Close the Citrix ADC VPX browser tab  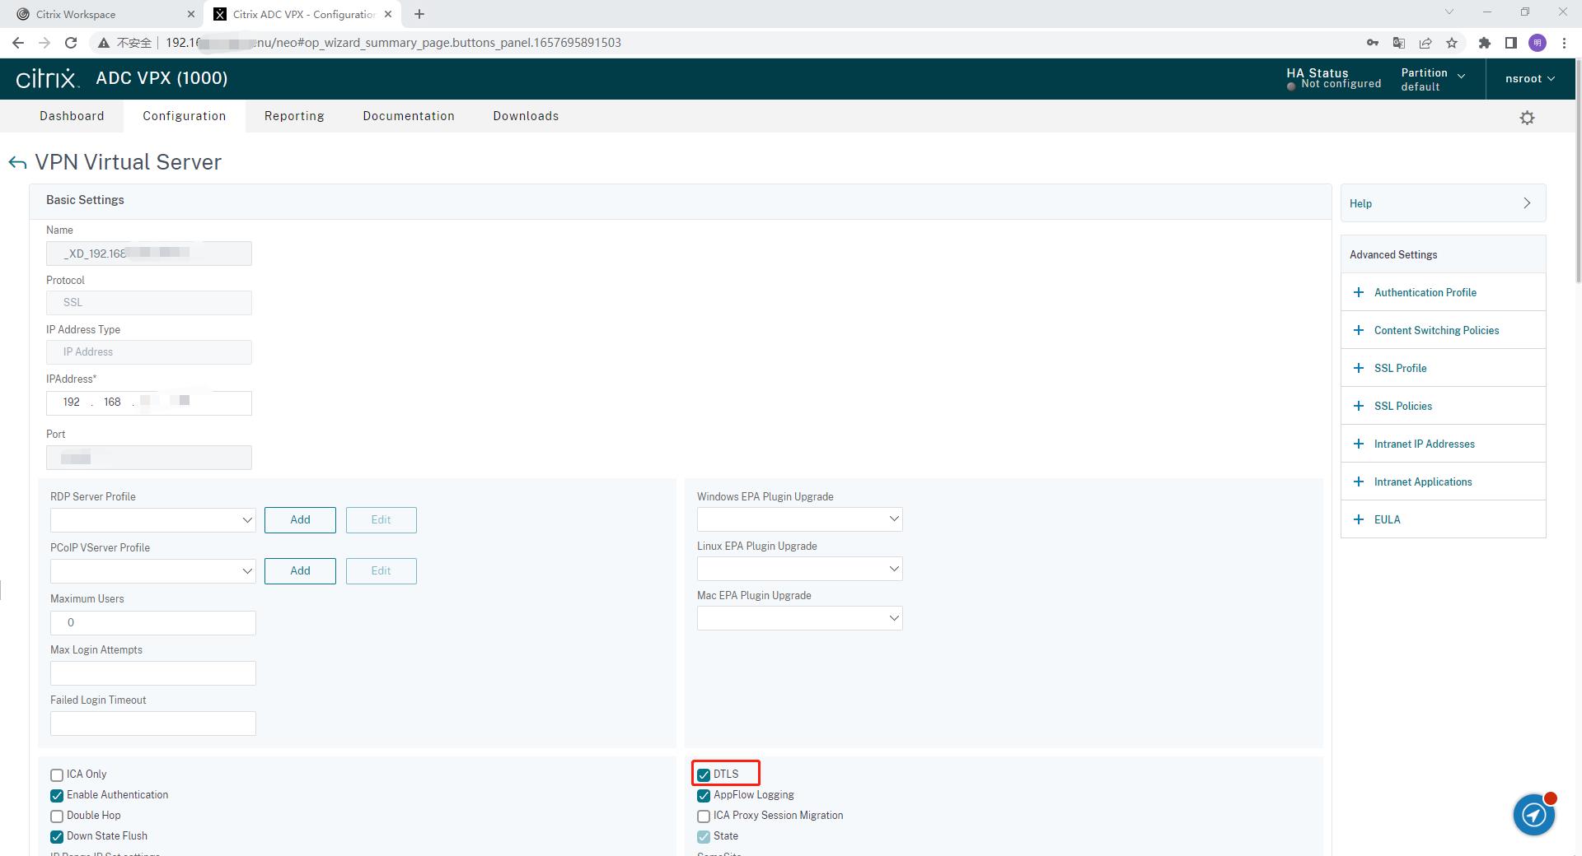click(388, 14)
